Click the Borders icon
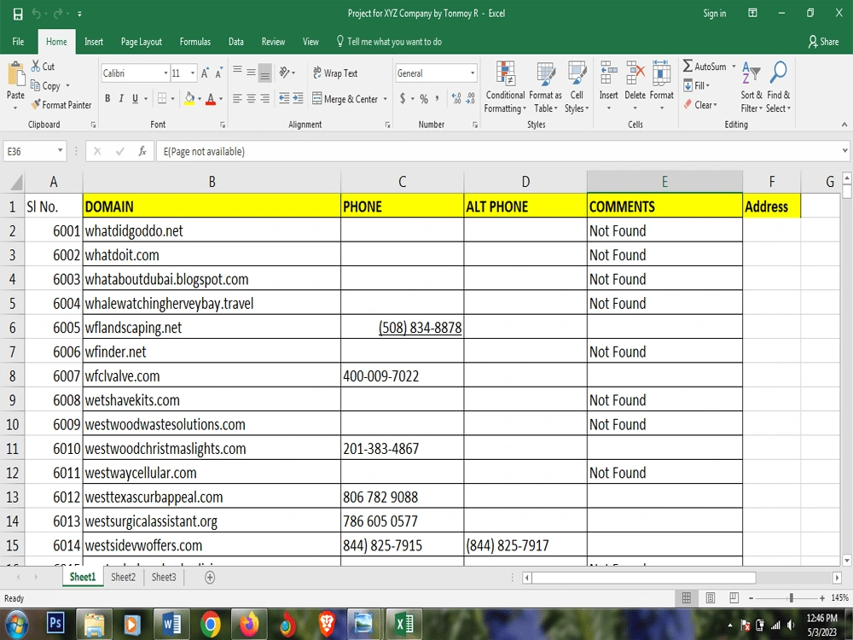This screenshot has height=640, width=853. (162, 98)
